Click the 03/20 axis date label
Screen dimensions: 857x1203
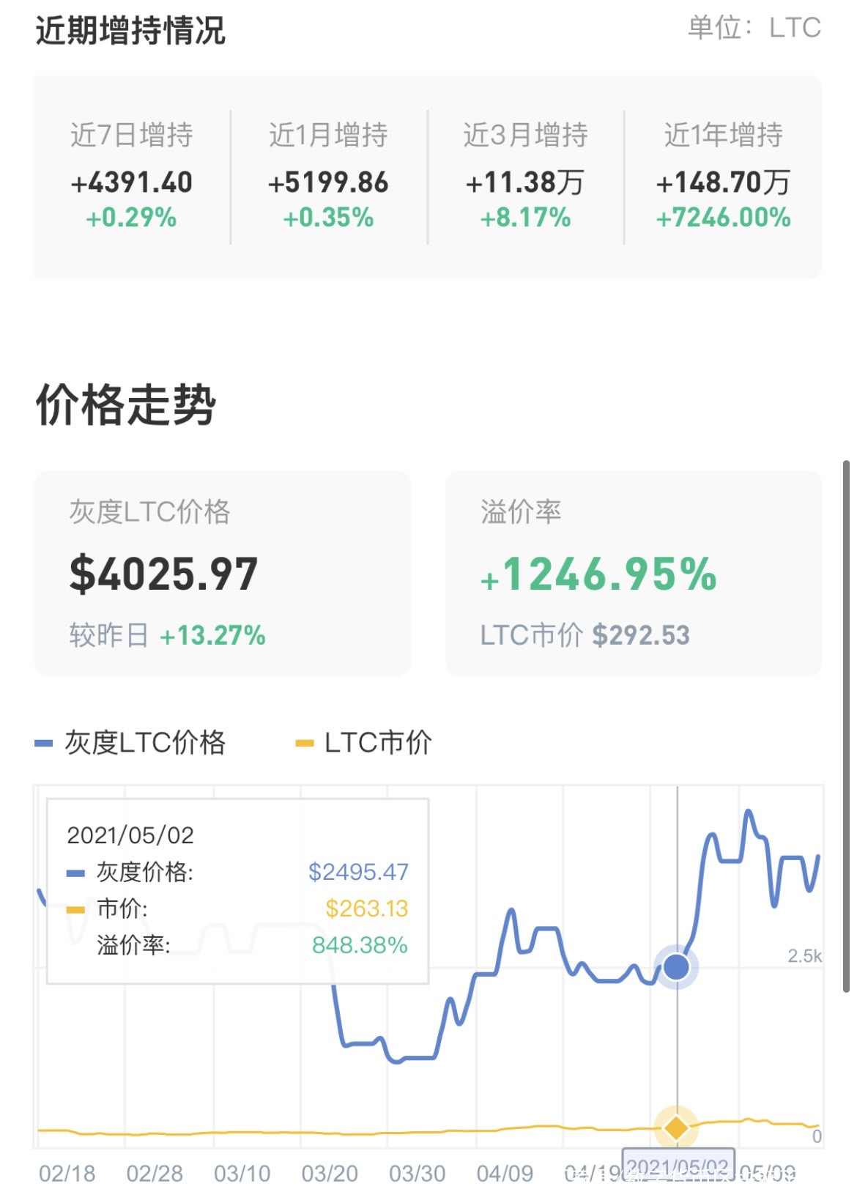coord(330,1174)
